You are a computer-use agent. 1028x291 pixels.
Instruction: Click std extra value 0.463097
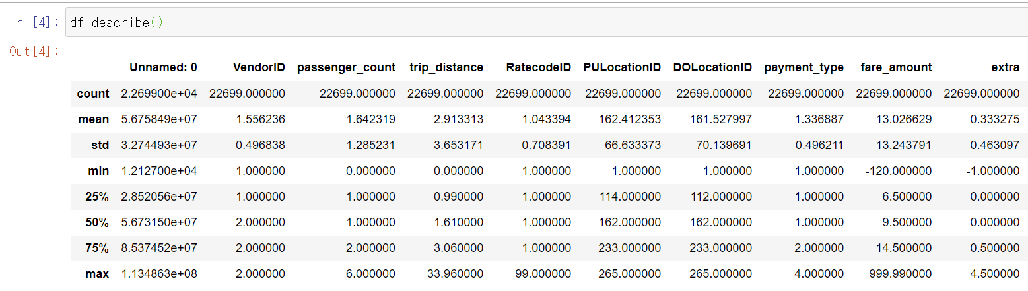pyautogui.click(x=996, y=145)
